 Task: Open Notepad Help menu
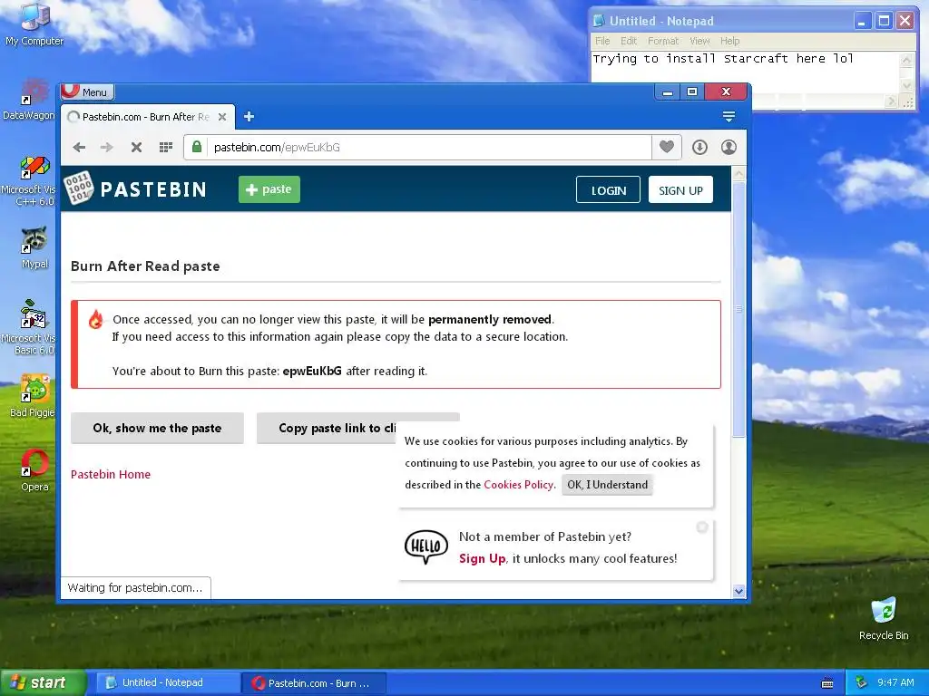pos(730,41)
